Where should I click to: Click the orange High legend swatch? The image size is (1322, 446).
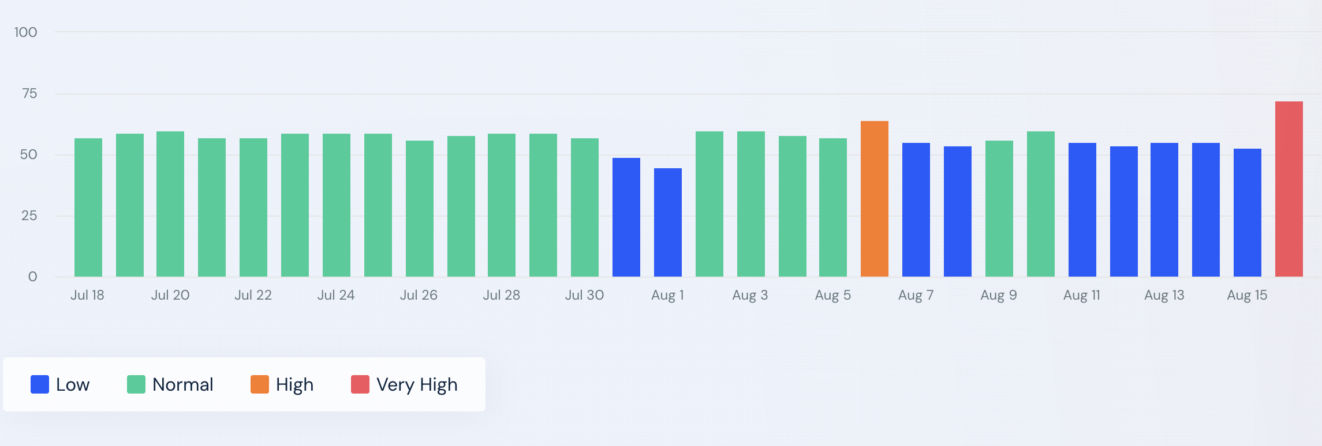[x=260, y=384]
